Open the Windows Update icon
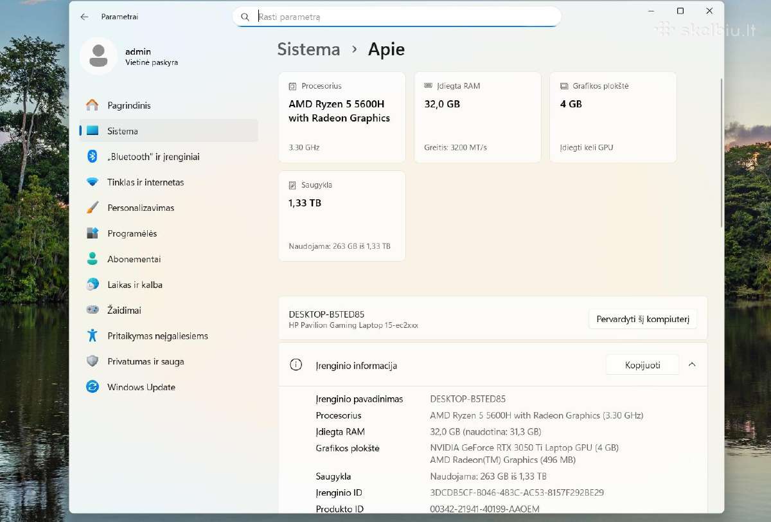The height and width of the screenshot is (522, 771). 93,387
